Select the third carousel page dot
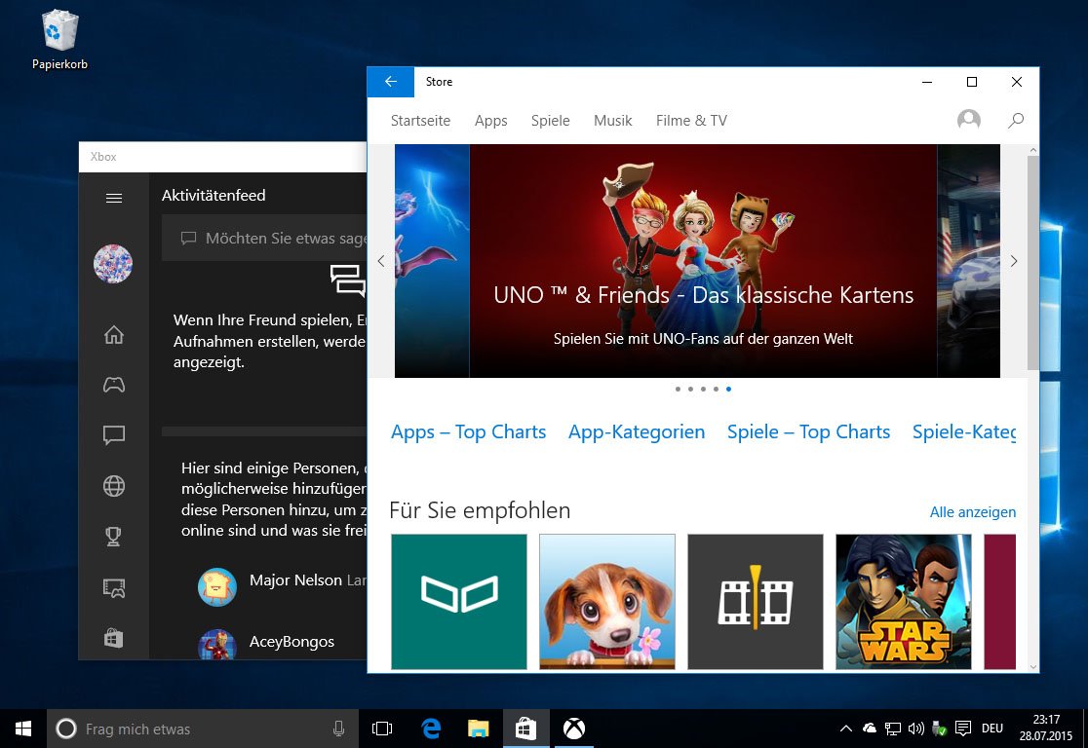This screenshot has width=1088, height=748. (x=703, y=389)
